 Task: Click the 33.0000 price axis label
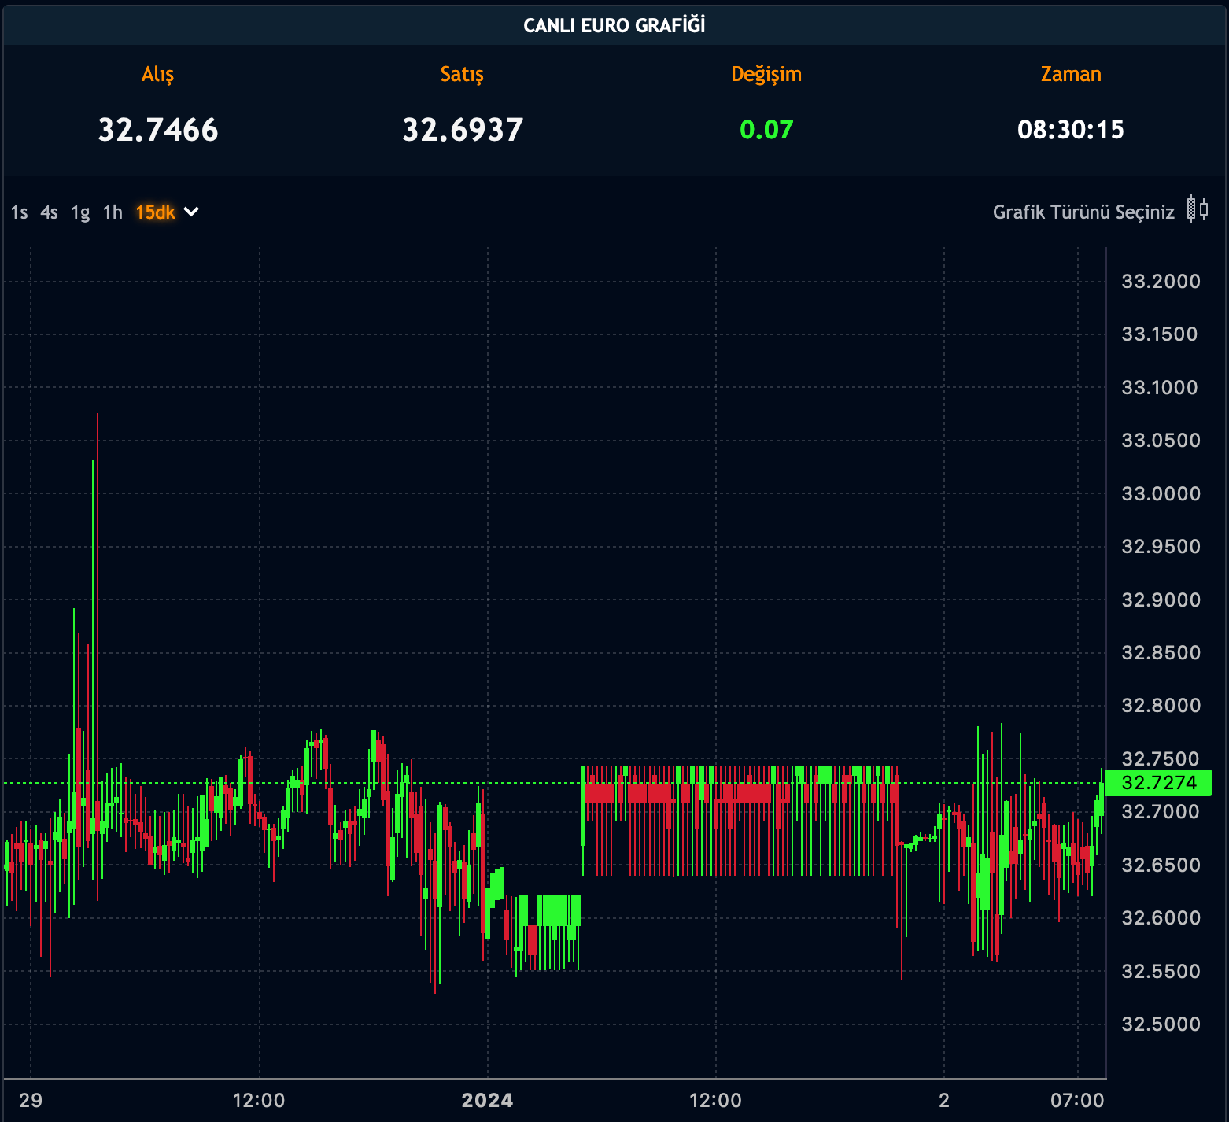tap(1161, 494)
